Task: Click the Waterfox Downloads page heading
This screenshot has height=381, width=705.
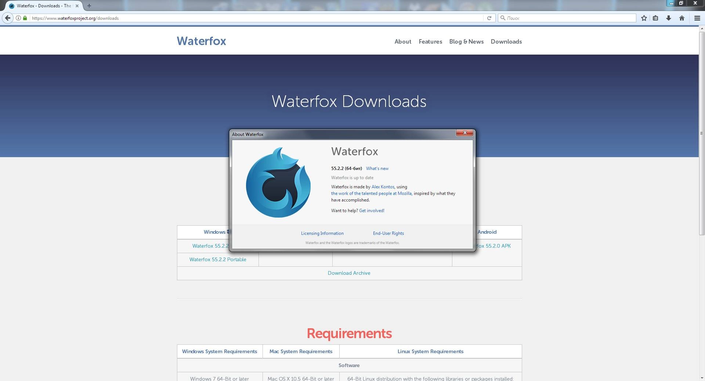Action: pyautogui.click(x=349, y=101)
